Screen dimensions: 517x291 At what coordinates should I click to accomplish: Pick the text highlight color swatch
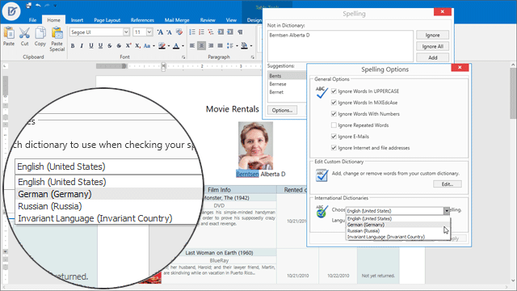[162, 46]
